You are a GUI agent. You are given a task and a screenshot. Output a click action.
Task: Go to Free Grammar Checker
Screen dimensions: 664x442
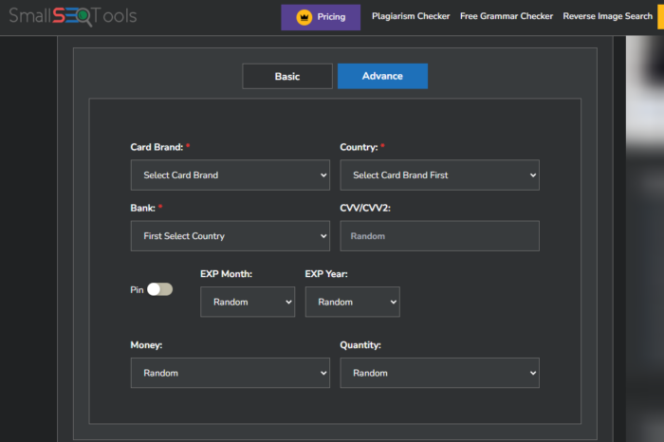click(x=506, y=17)
